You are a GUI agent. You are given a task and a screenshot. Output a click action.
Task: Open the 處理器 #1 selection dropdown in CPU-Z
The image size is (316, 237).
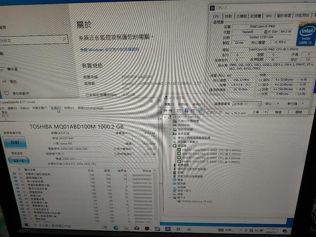[x=247, y=104]
